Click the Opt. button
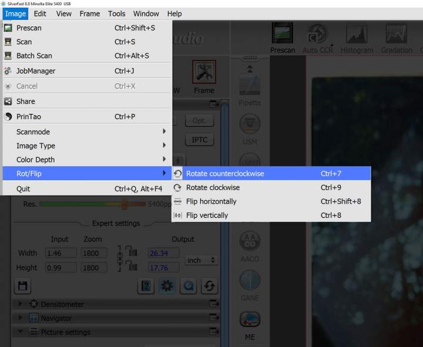The height and width of the screenshot is (347, 423). (200, 120)
